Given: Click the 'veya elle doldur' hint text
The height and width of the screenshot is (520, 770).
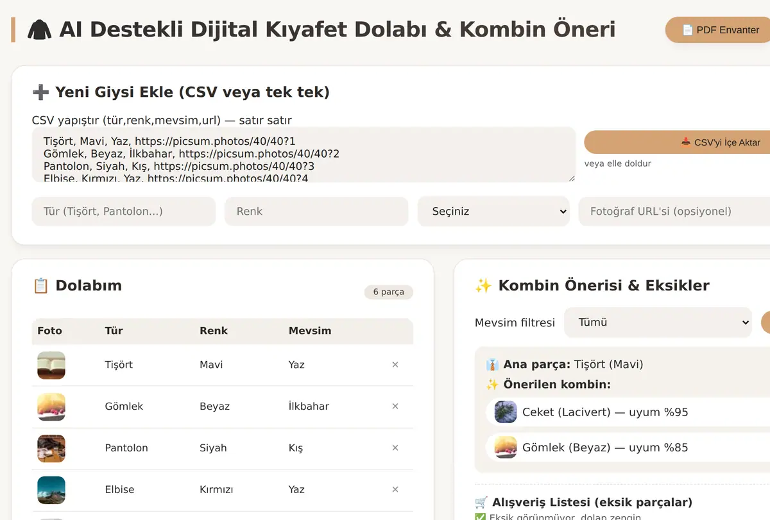Looking at the screenshot, I should point(617,164).
